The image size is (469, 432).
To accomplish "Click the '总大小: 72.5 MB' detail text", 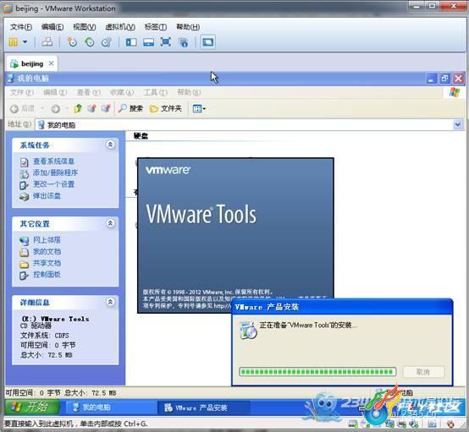I will [47, 355].
